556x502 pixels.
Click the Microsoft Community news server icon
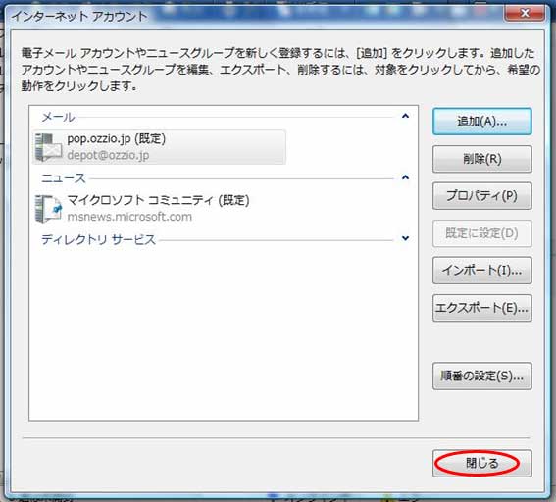coord(48,209)
